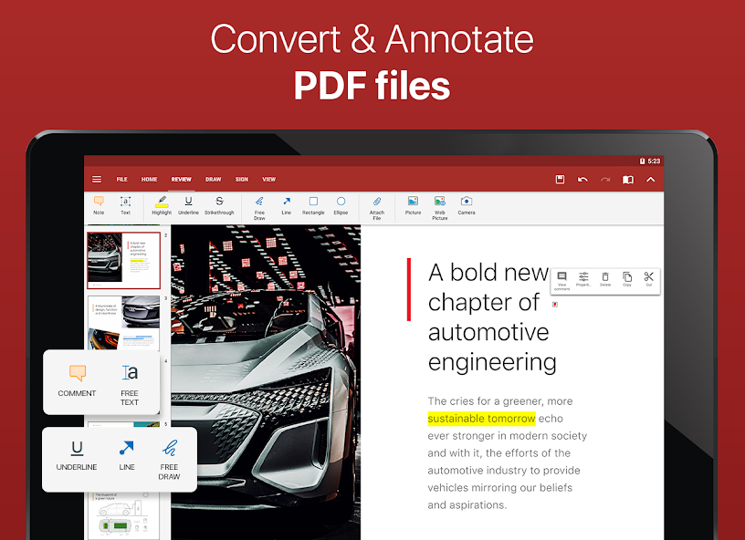
Task: Open the hamburger menu
Action: pos(97,179)
